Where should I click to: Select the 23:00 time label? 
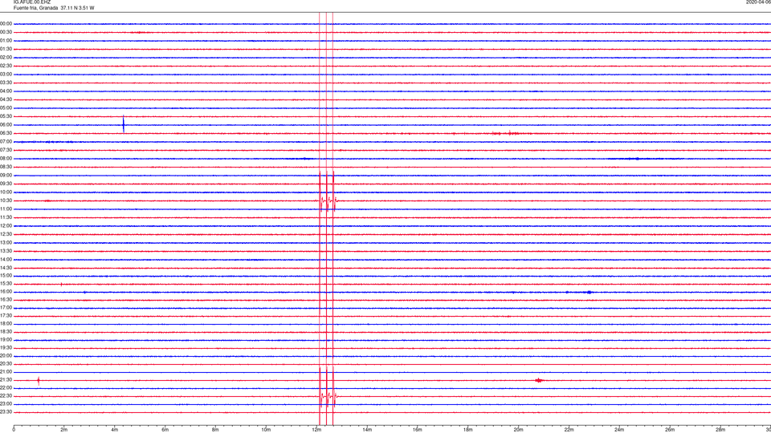(6, 404)
